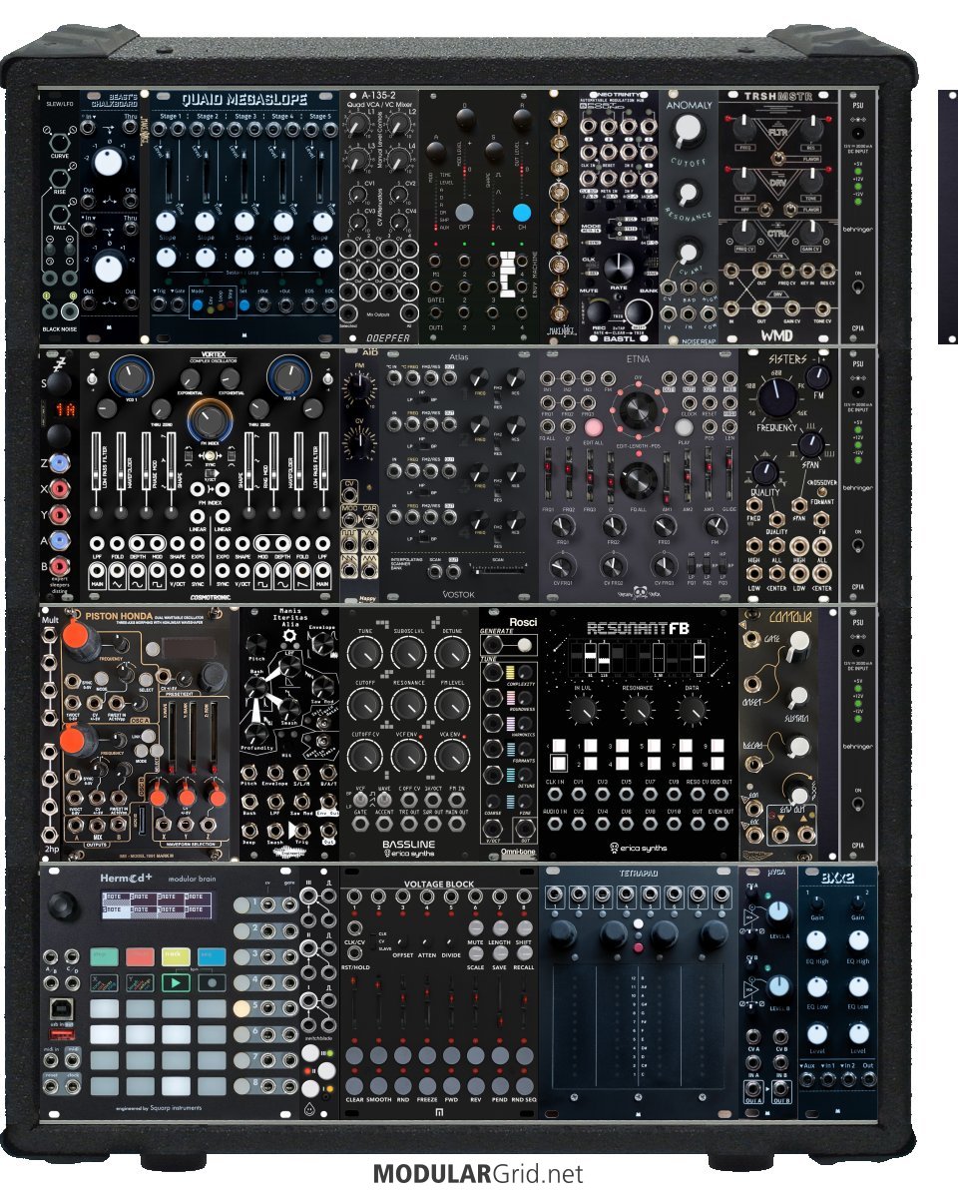Click the SCALE button on Voltage Block
This screenshot has width=958, height=1195.
click(476, 952)
